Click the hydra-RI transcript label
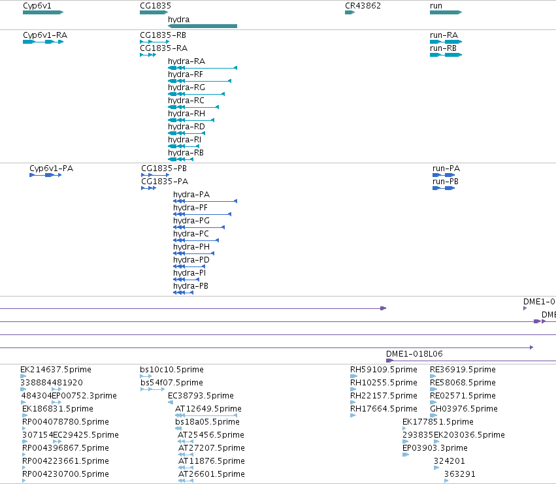556x484 pixels. [184, 140]
